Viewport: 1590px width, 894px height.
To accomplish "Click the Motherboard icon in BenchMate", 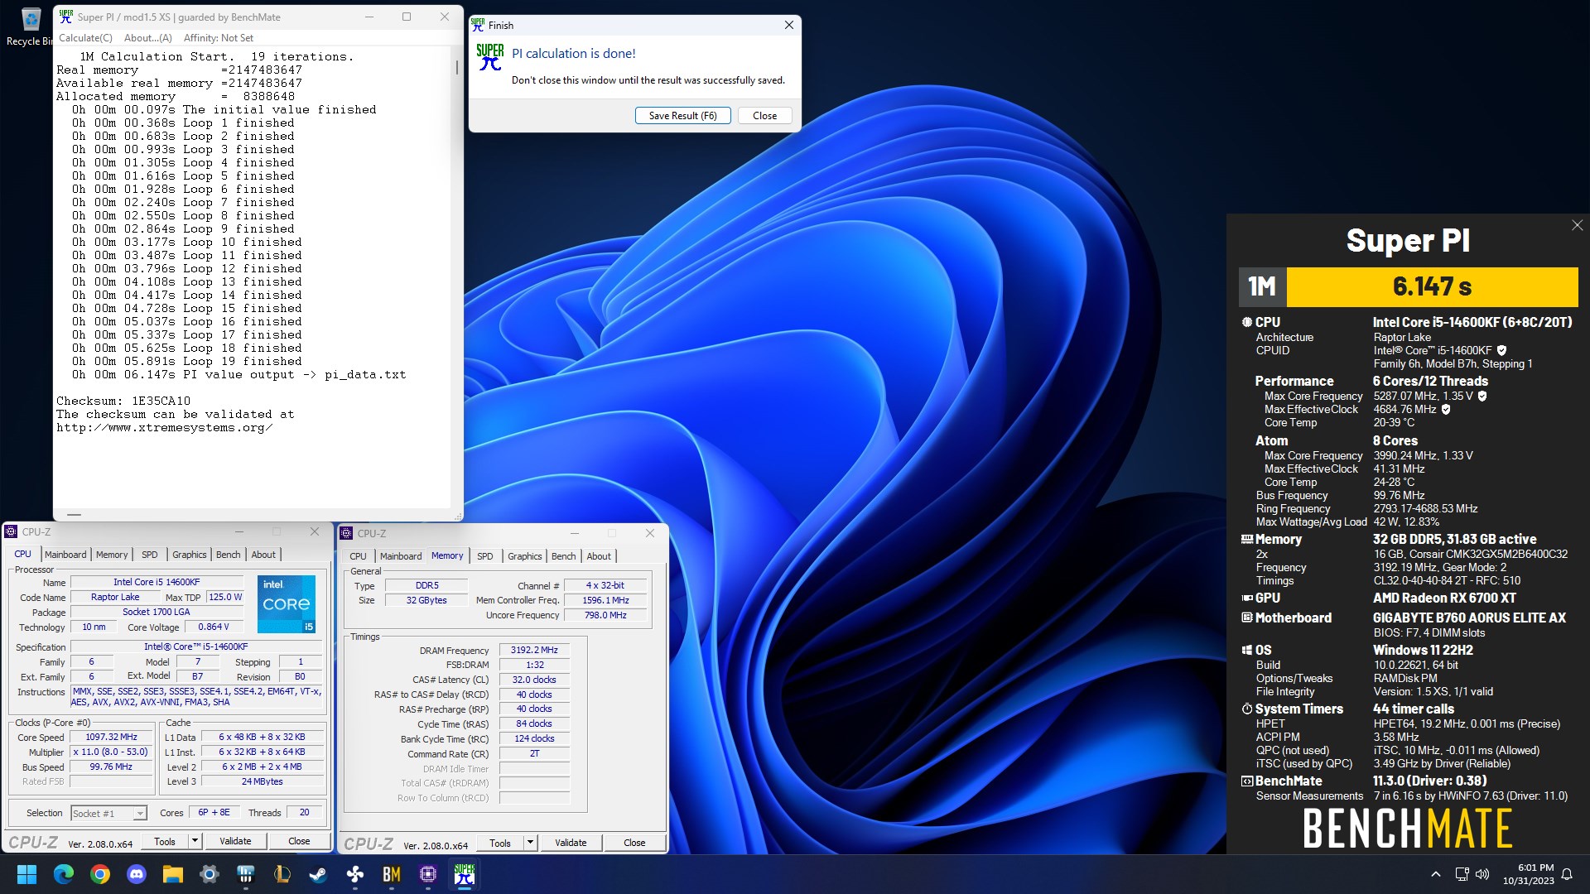I will point(1246,618).
